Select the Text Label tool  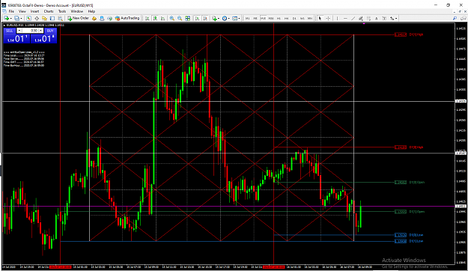384,19
